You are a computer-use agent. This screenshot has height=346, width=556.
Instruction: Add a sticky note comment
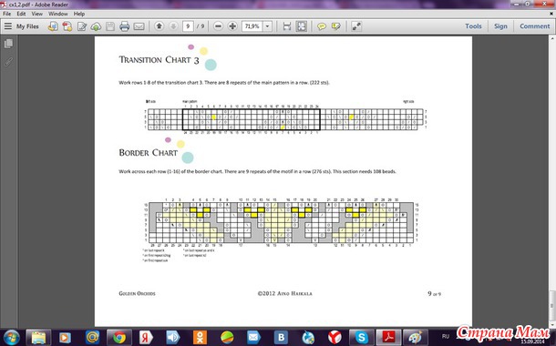point(321,26)
